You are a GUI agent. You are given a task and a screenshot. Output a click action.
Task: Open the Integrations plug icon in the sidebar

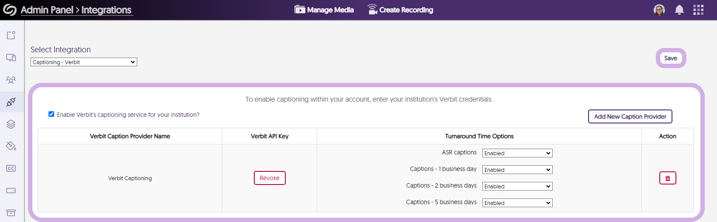[x=11, y=102]
